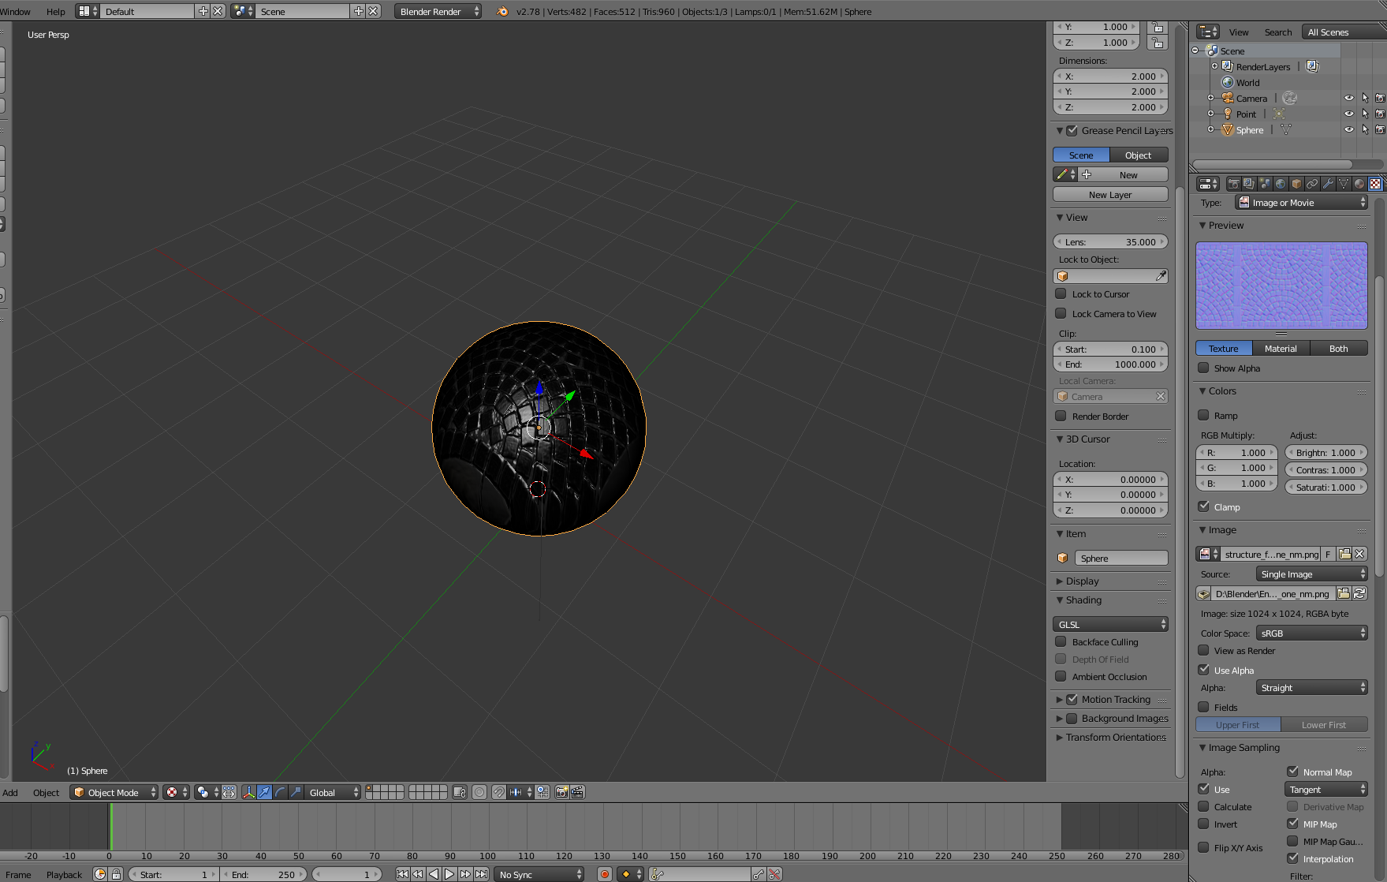Click the New Layer button
This screenshot has width=1387, height=882.
(1110, 194)
